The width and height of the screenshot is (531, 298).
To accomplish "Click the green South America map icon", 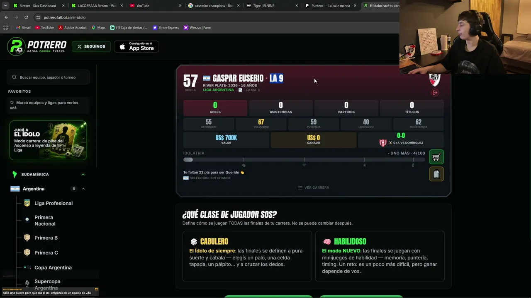I will (x=15, y=174).
